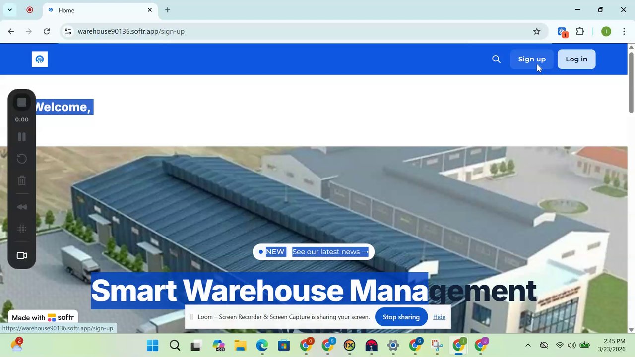Show hidden system tray icons
635x357 pixels.
coord(528,345)
